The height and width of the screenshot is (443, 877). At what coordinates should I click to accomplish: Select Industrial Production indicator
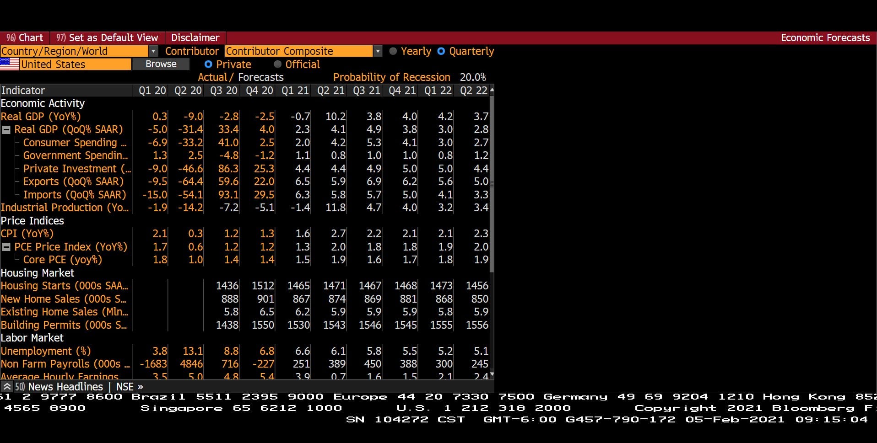coord(65,208)
